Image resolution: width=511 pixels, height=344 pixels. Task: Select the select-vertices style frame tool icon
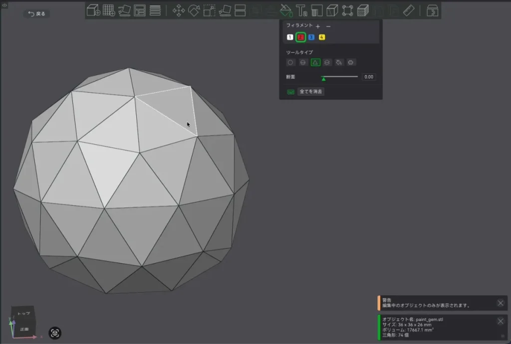click(x=347, y=10)
